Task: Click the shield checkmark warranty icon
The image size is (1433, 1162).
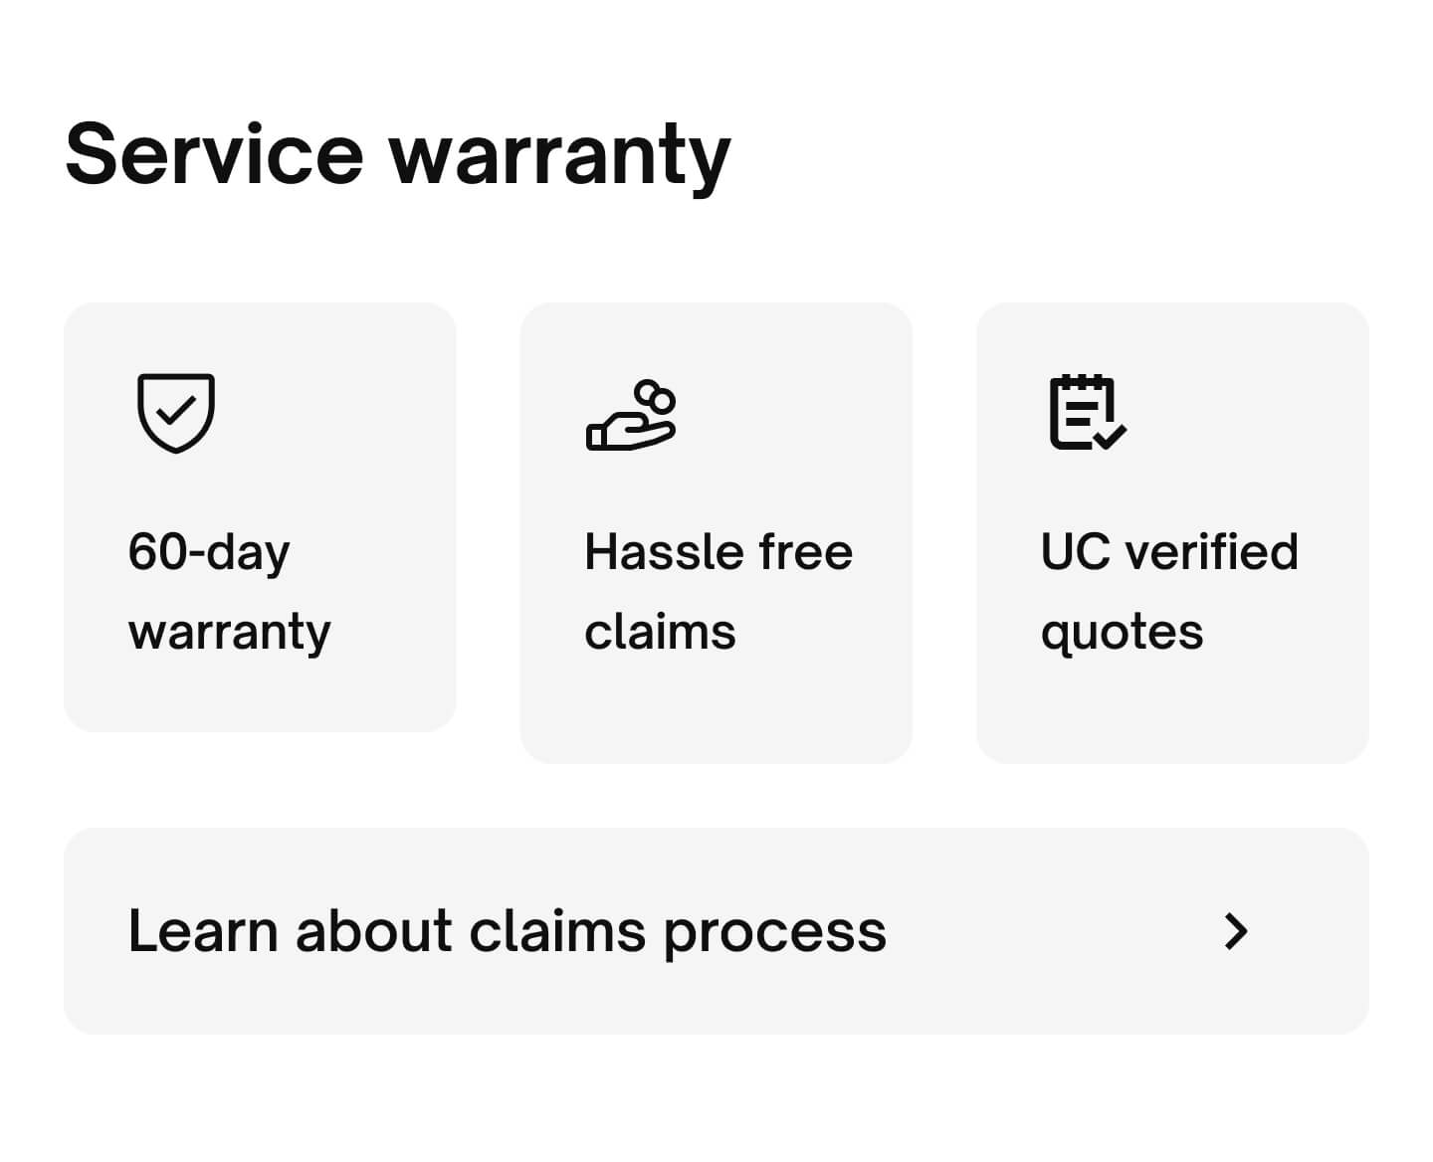Action: pyautogui.click(x=174, y=412)
